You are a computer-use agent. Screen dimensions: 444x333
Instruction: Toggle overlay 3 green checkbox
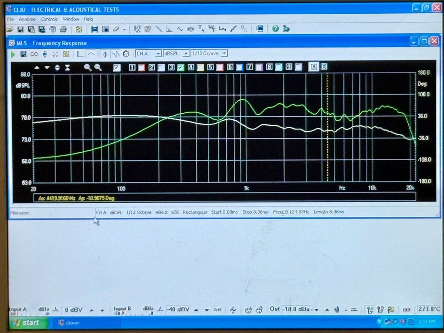tap(181, 67)
